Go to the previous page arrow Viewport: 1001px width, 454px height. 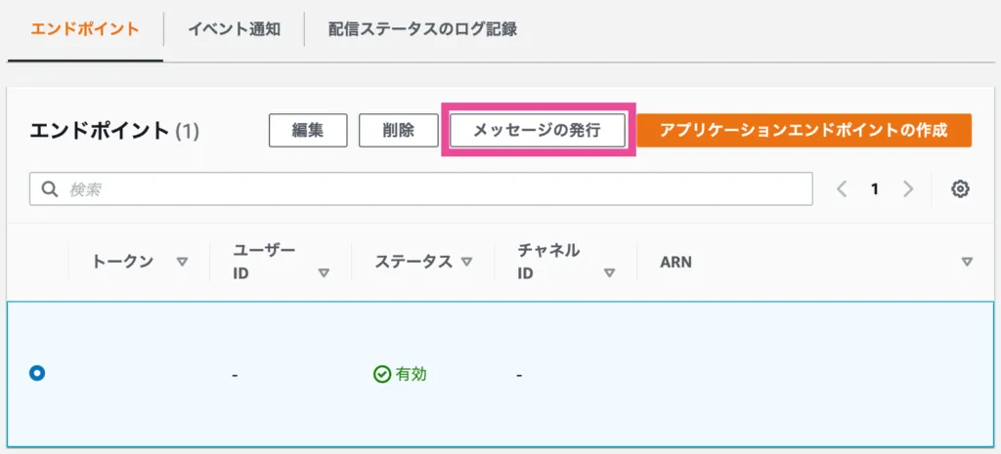point(842,189)
